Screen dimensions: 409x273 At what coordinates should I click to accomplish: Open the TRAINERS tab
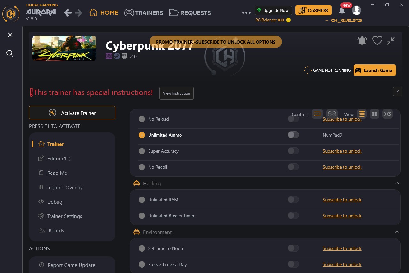pos(144,13)
